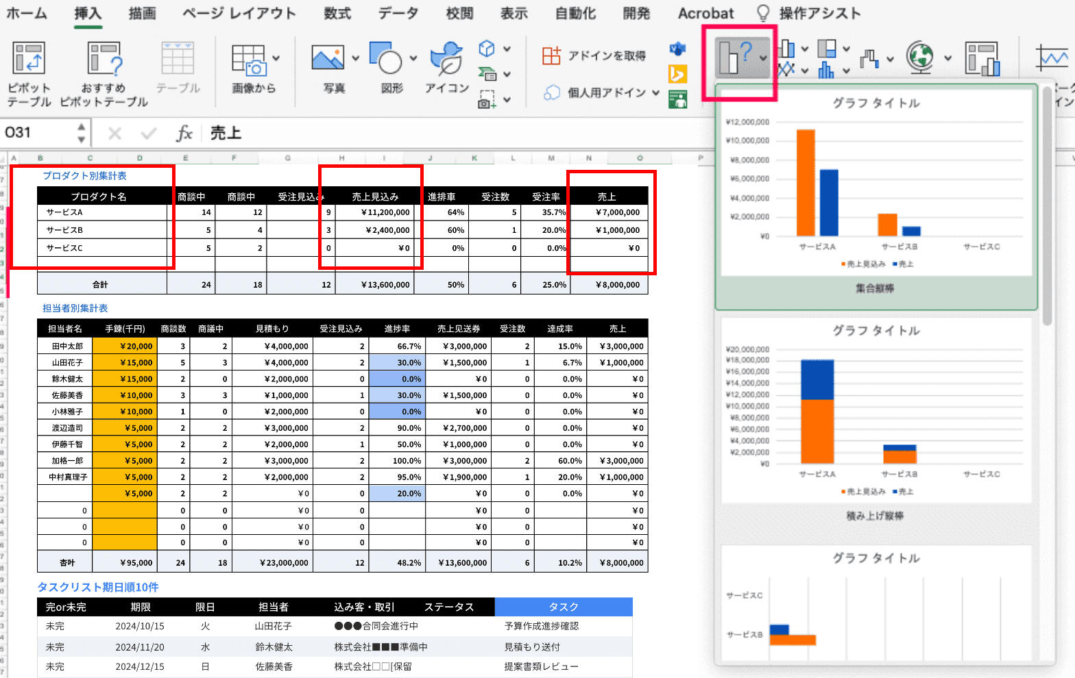1075x678 pixels.
Task: Click 操作アシスト search help
Action: tap(819, 13)
